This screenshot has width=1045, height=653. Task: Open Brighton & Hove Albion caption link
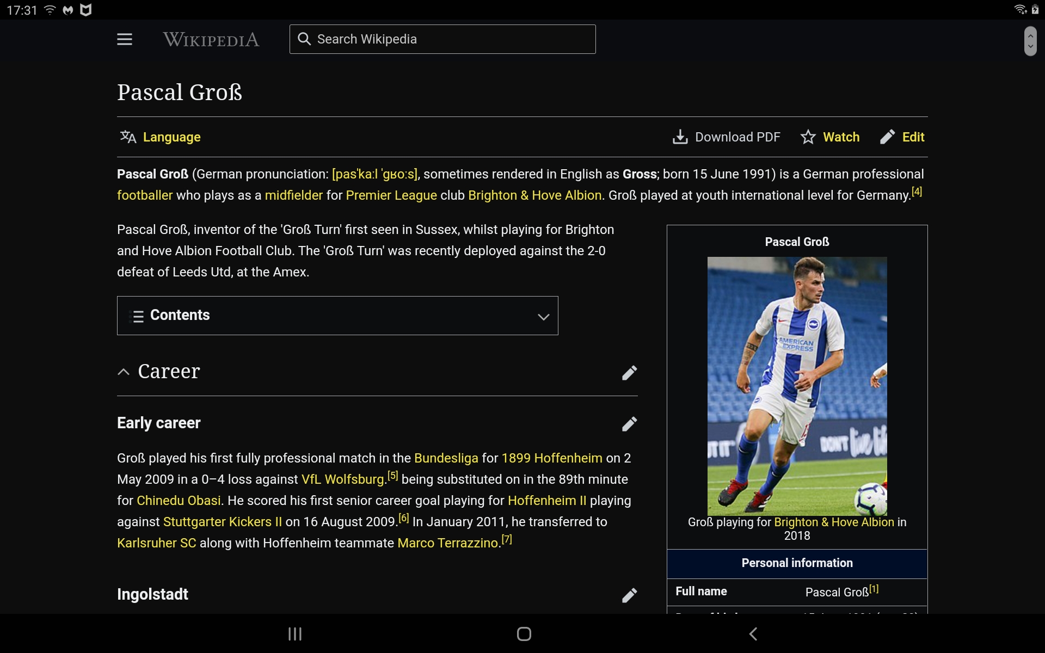point(834,522)
